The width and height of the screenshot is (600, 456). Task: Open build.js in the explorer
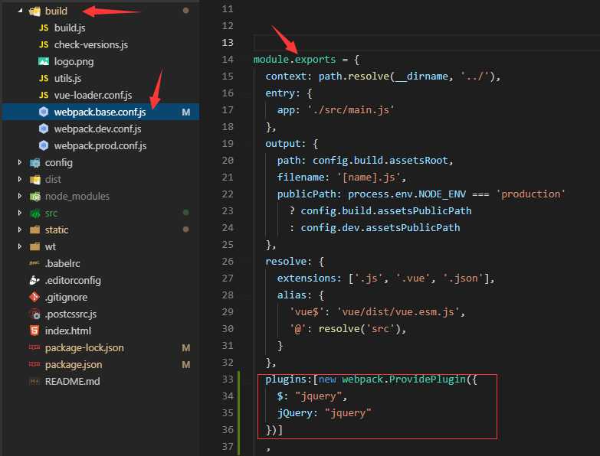click(x=70, y=28)
